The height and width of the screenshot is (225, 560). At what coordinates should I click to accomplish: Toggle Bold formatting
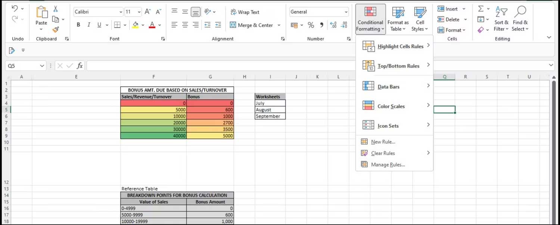click(x=78, y=25)
